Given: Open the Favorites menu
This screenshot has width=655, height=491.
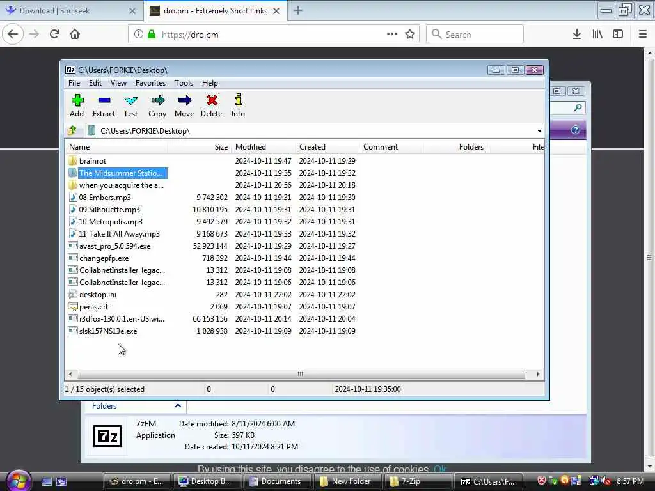Looking at the screenshot, I should [150, 83].
